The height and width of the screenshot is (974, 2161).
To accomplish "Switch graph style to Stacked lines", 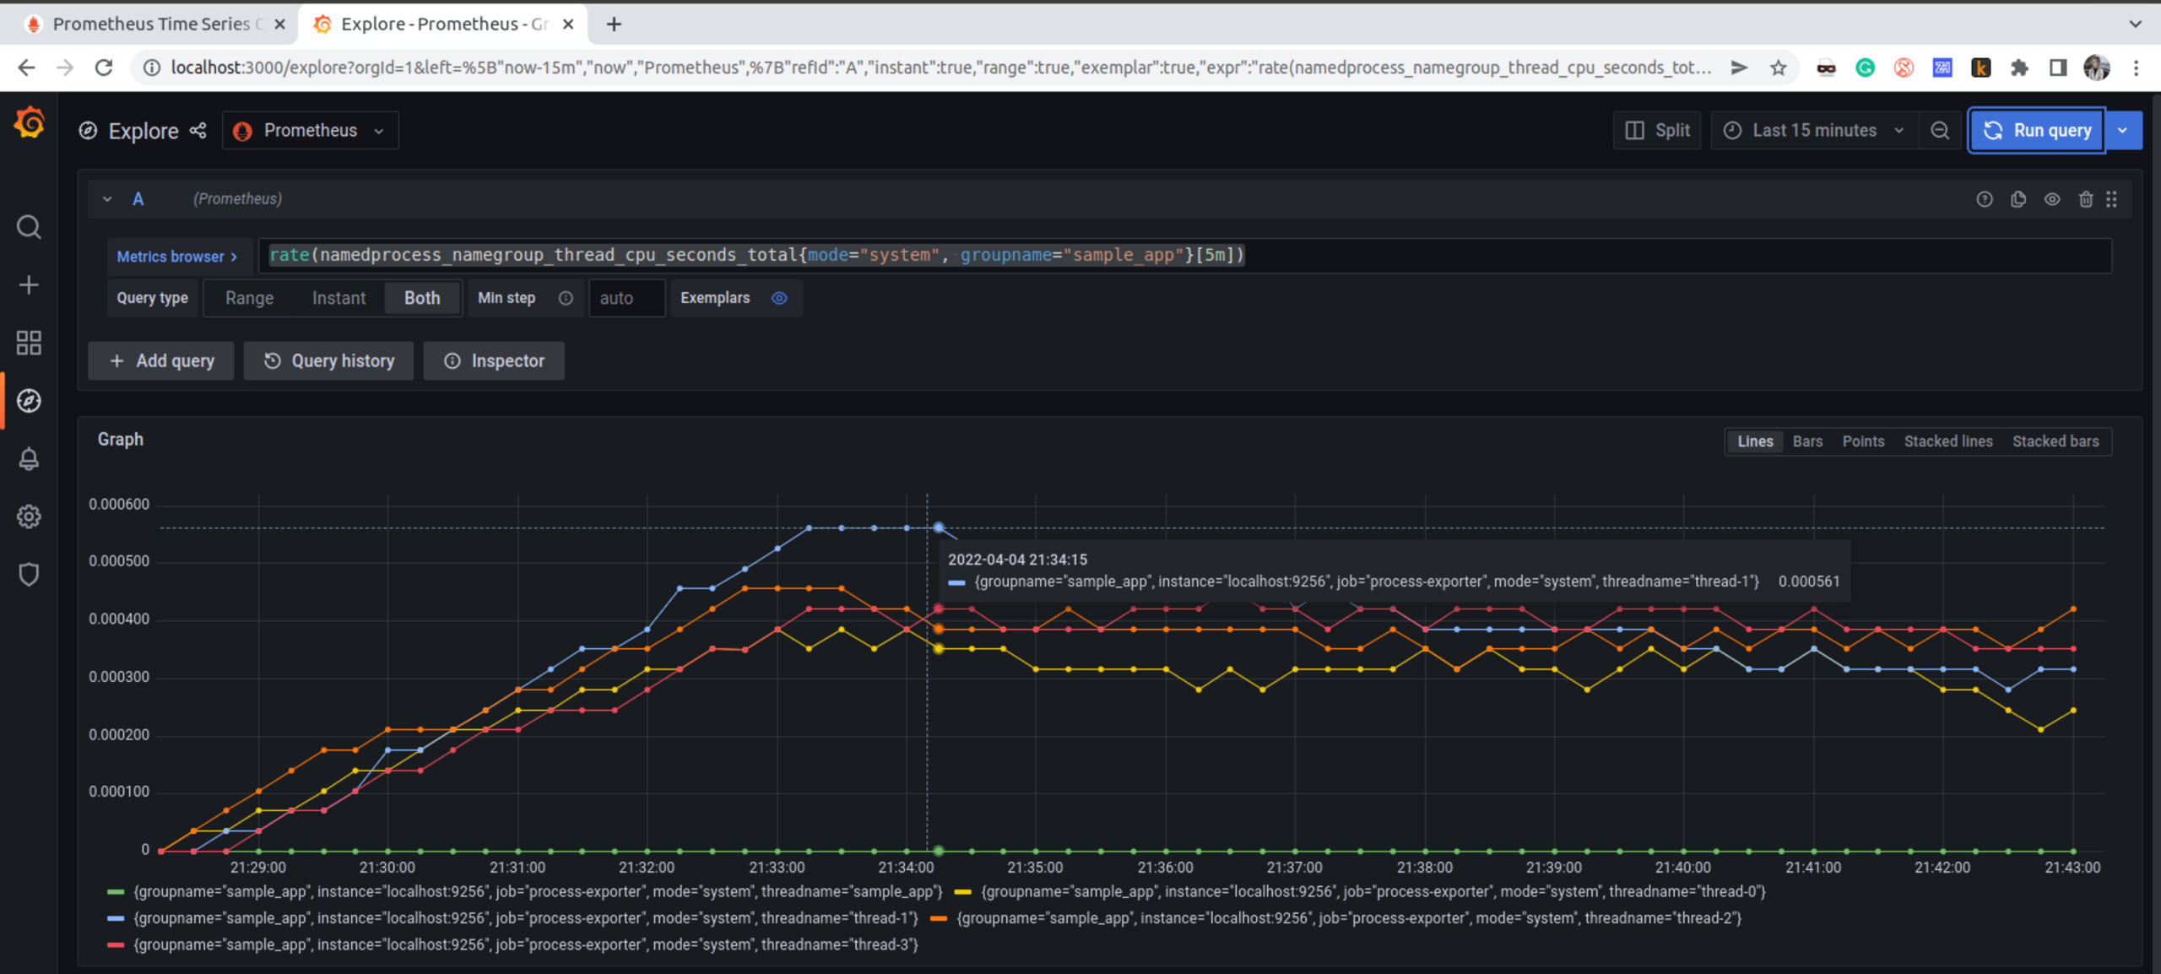I will [1948, 441].
